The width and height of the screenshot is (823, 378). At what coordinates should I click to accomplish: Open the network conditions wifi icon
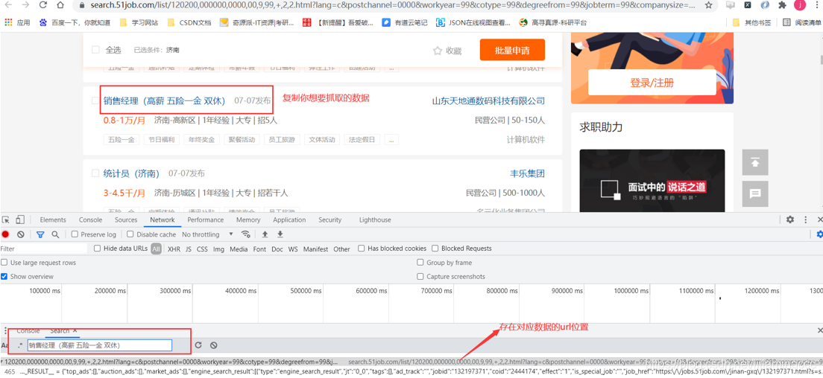click(x=245, y=234)
